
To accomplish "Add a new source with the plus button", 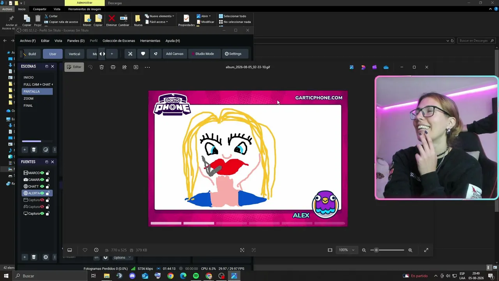I will (25, 257).
